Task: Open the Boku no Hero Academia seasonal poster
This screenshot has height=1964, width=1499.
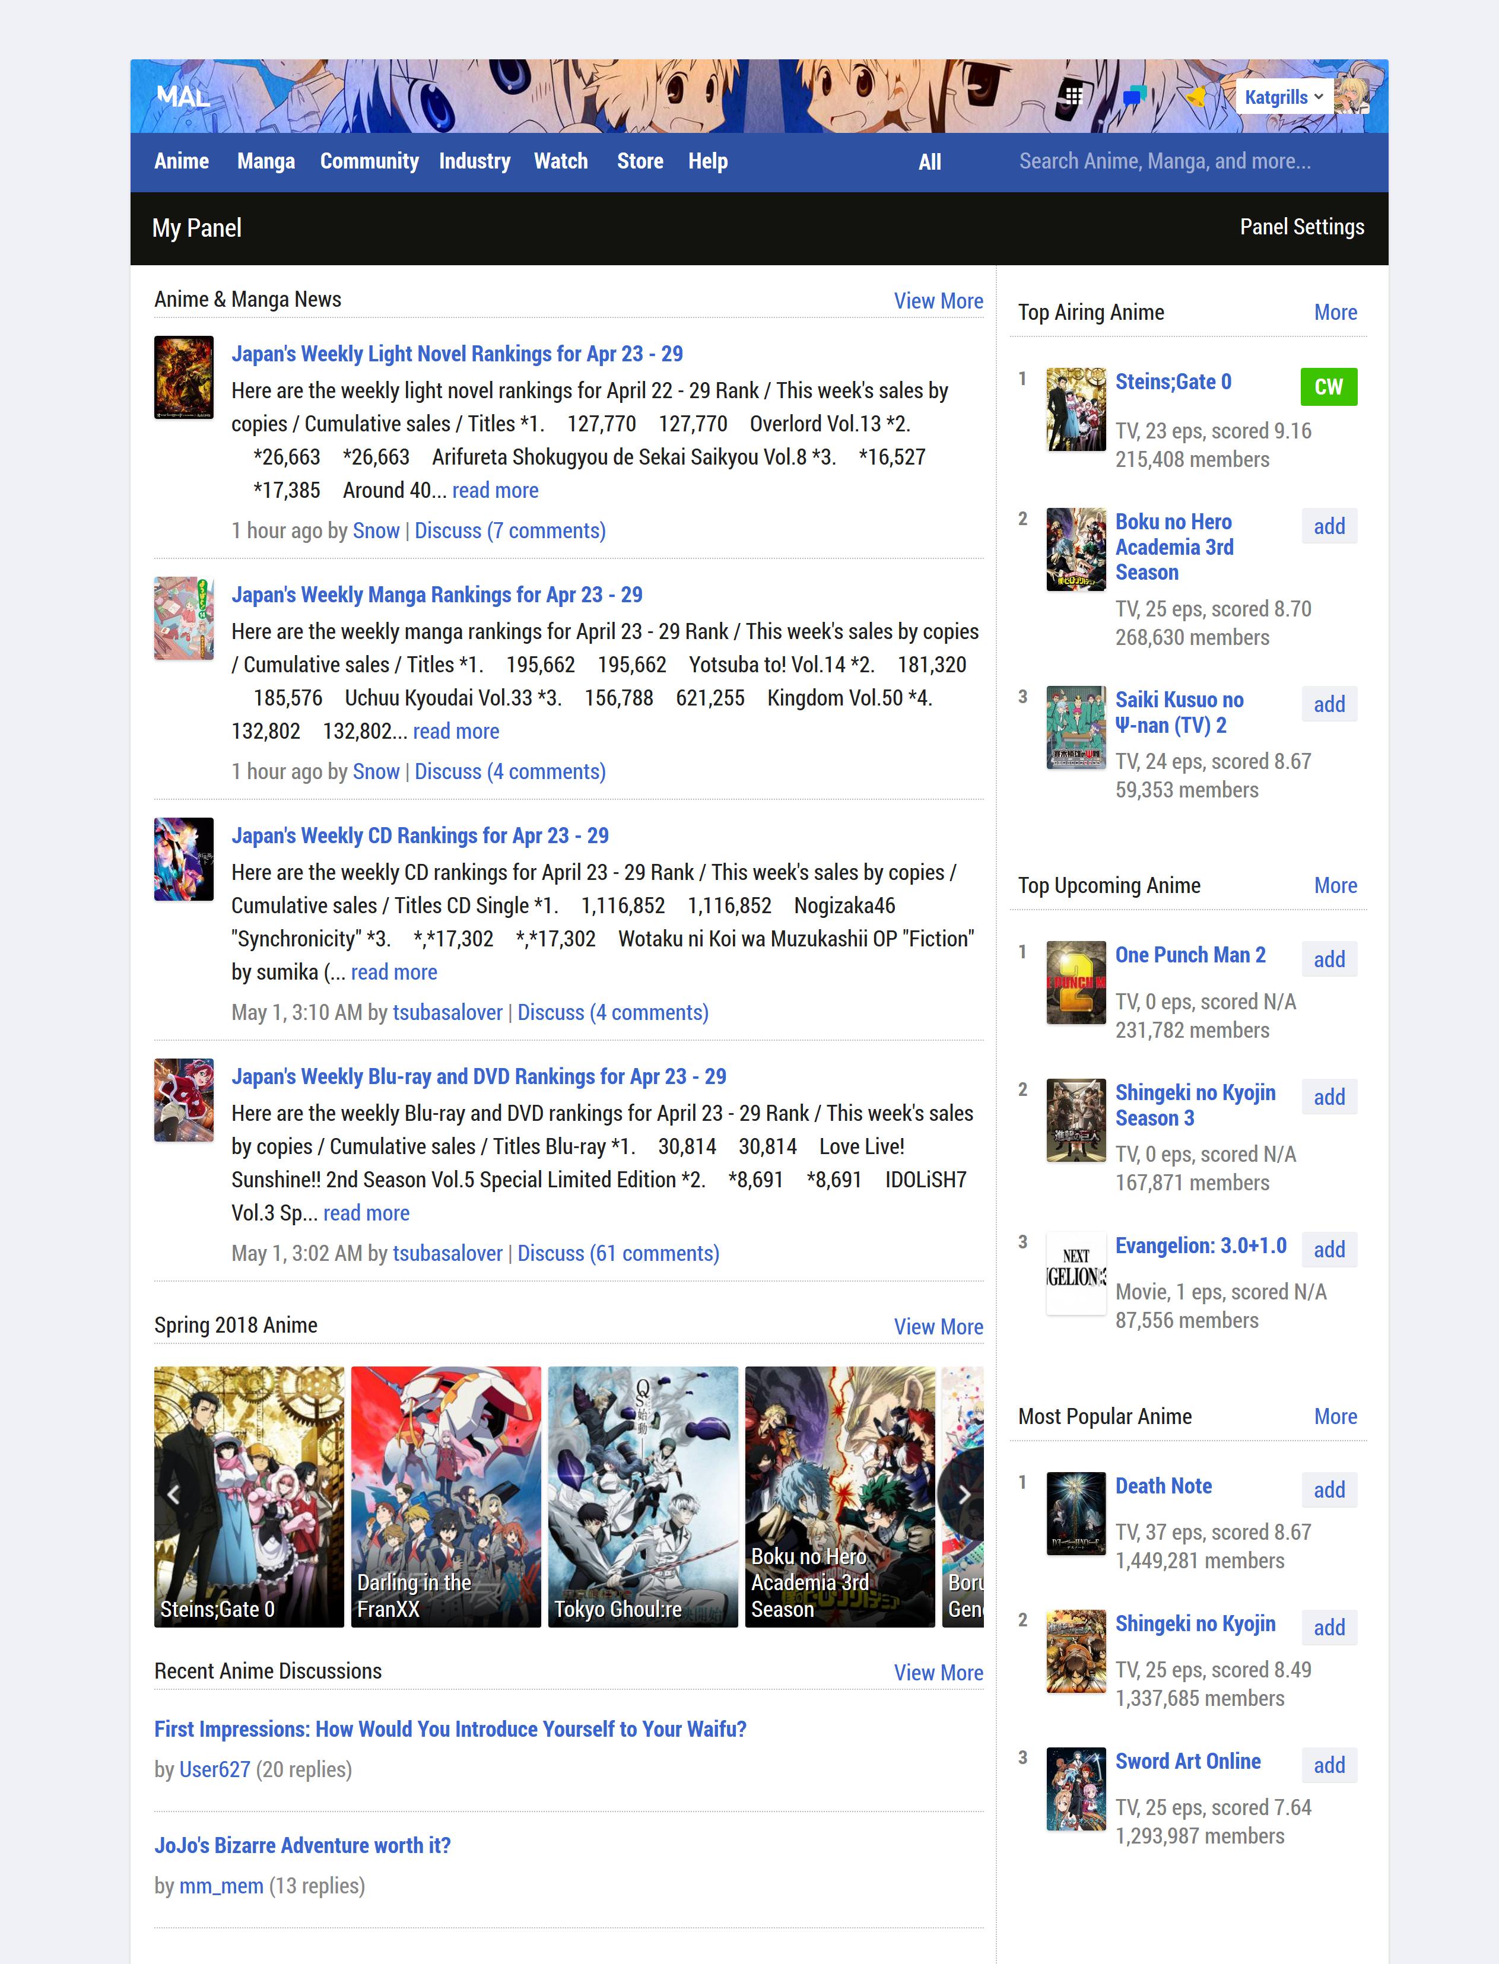Action: pyautogui.click(x=840, y=1496)
